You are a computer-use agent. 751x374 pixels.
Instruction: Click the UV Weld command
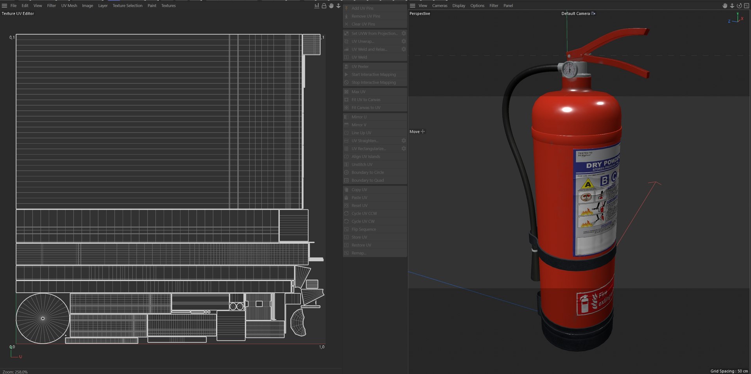(375, 57)
